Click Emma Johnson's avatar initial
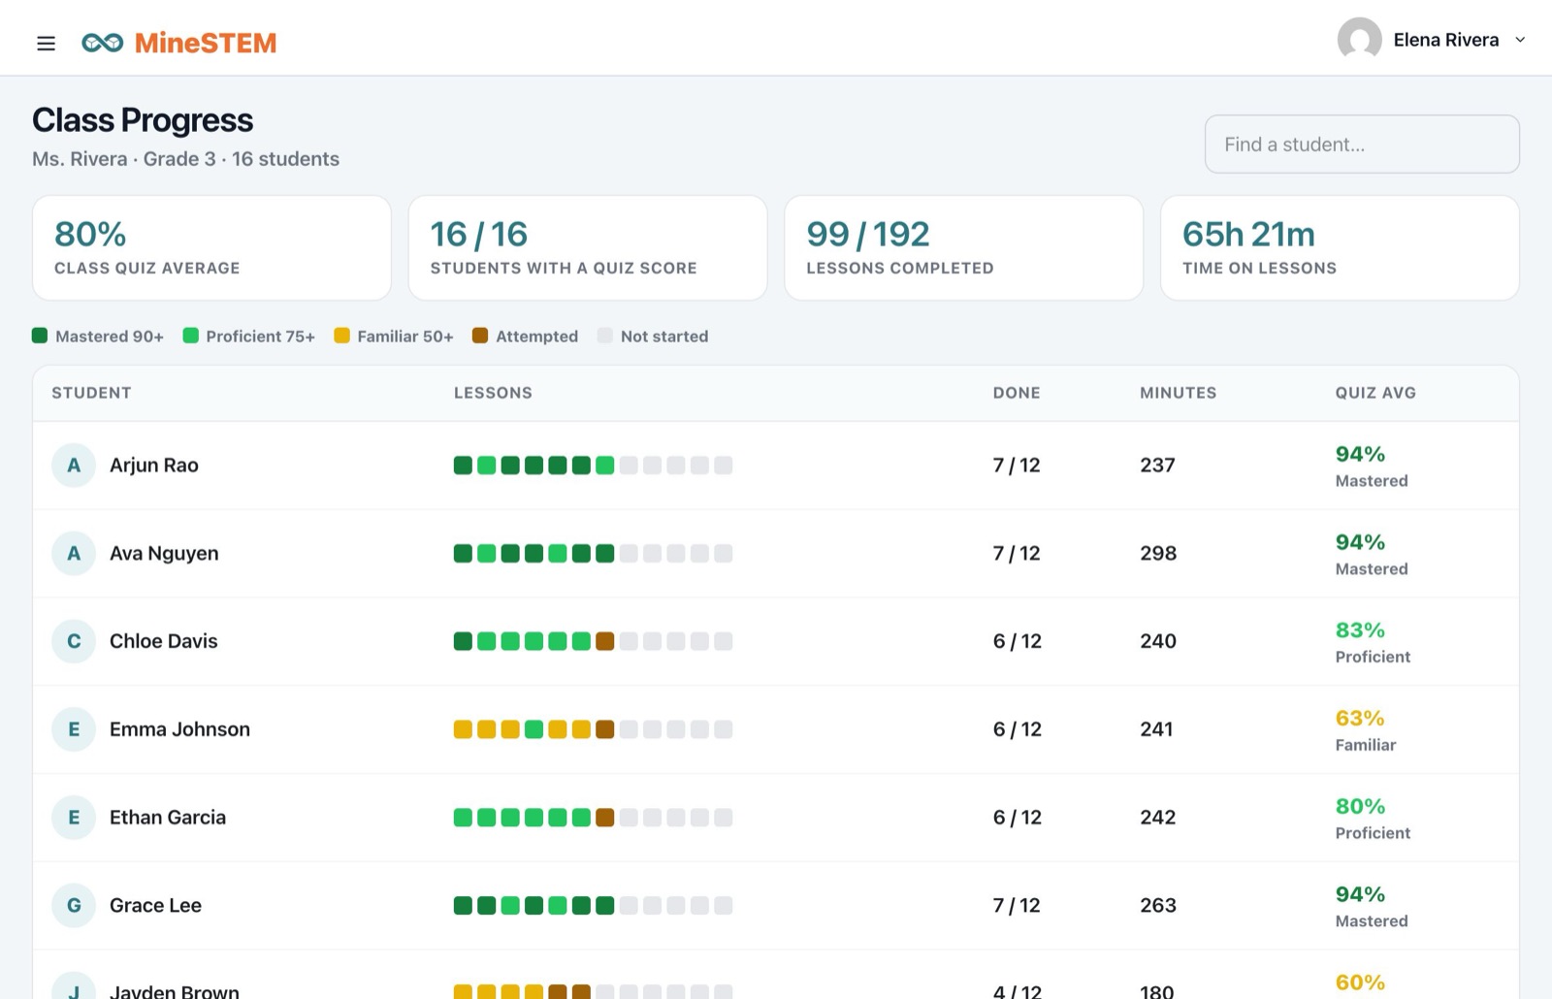1552x999 pixels. pos(74,729)
